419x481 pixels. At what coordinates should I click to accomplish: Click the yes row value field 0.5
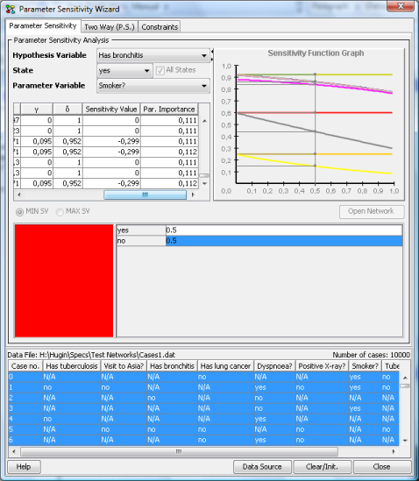[284, 230]
